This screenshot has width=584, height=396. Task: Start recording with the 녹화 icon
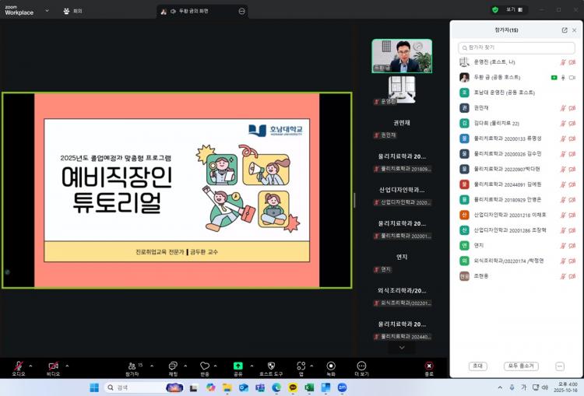[331, 365]
